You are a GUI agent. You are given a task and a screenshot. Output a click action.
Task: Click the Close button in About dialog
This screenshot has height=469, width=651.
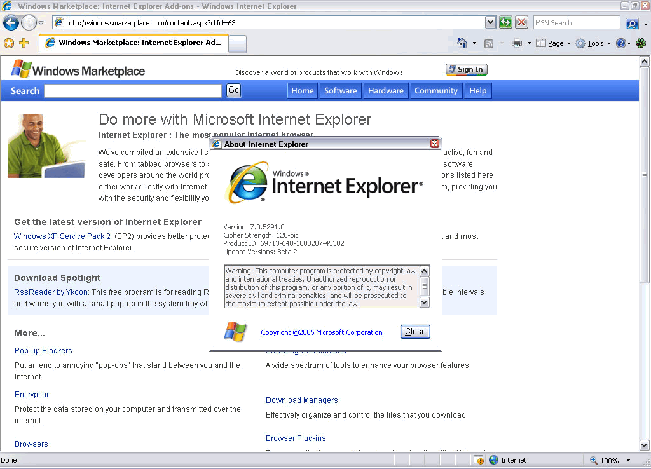point(415,332)
